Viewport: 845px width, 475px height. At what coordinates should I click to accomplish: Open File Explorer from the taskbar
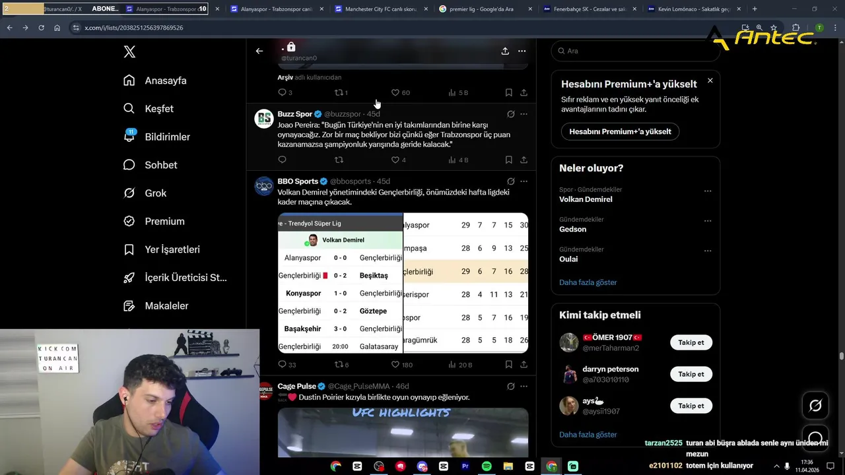(508, 466)
